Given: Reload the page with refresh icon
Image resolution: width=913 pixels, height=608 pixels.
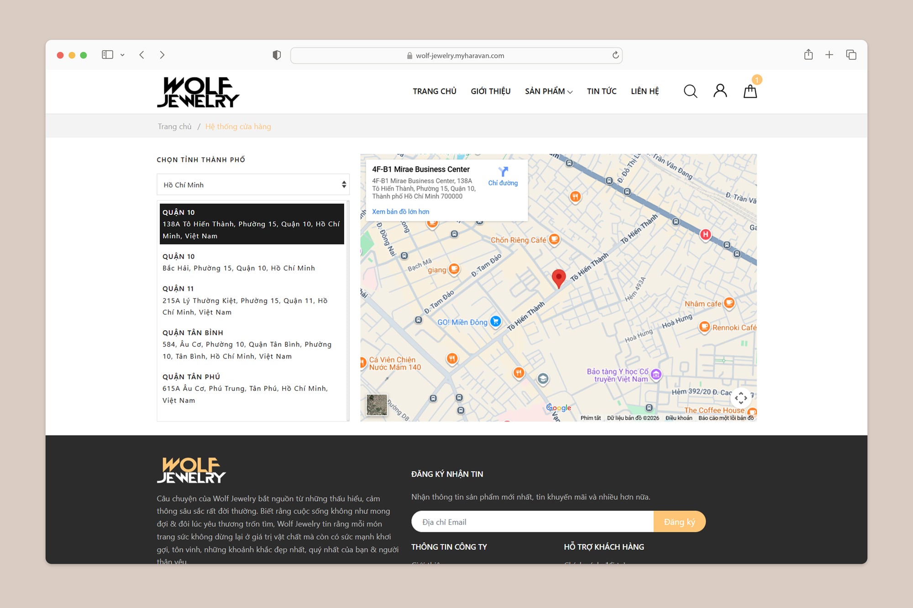Looking at the screenshot, I should click(x=615, y=55).
